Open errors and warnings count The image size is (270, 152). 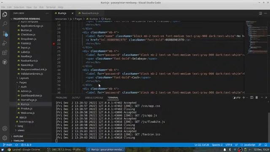pyautogui.click(x=26, y=145)
